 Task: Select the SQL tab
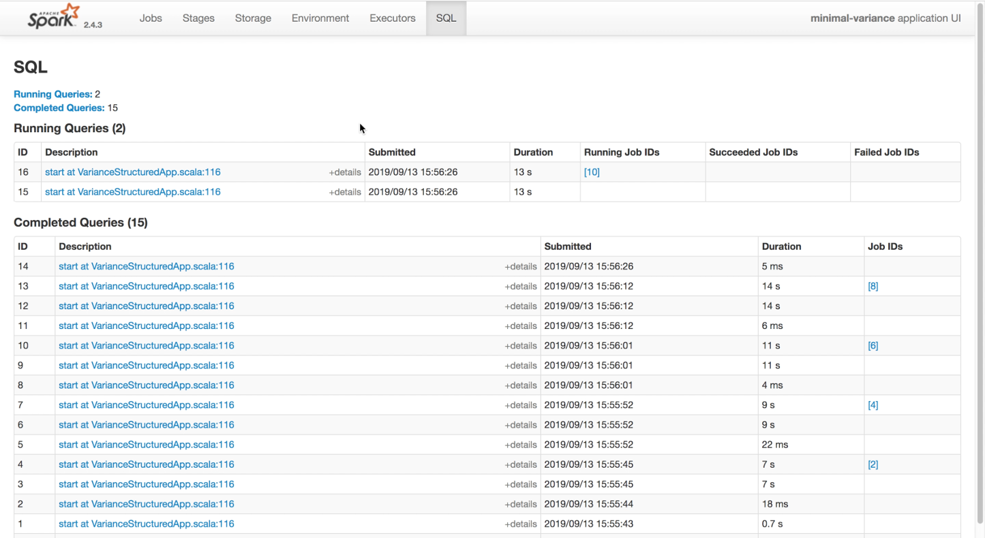pos(446,18)
